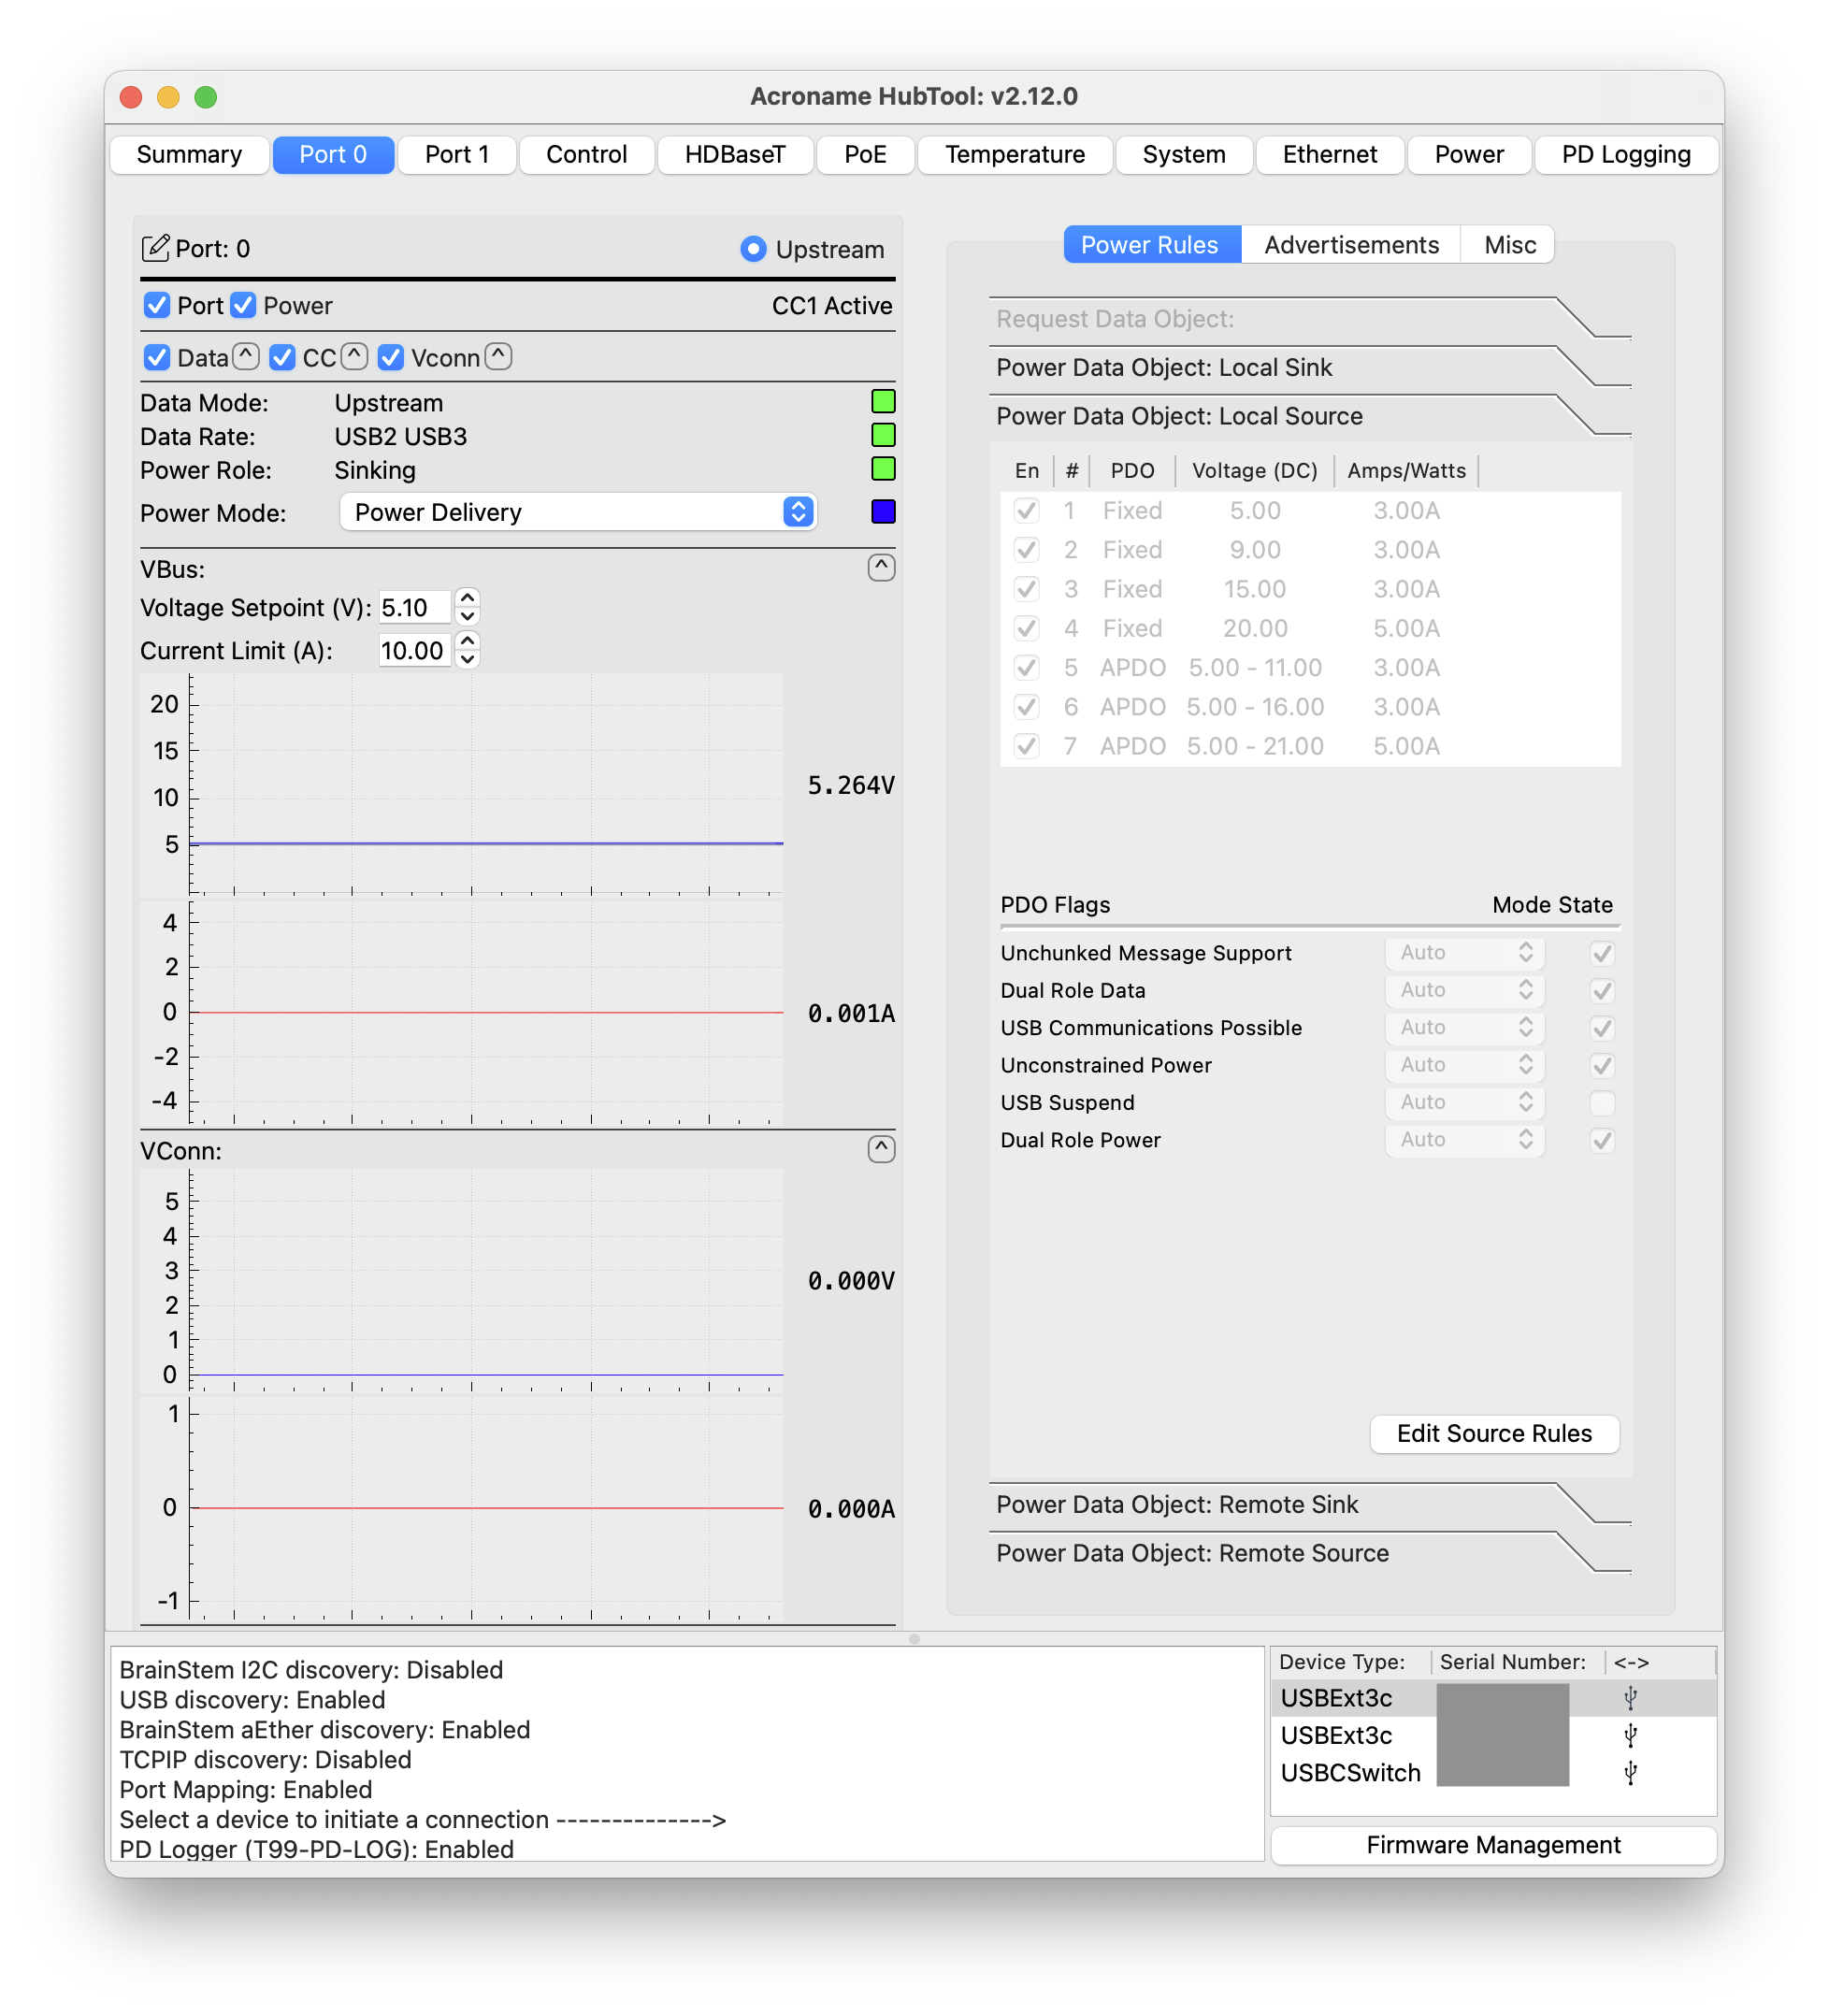Toggle the Power checkbox

click(x=243, y=305)
